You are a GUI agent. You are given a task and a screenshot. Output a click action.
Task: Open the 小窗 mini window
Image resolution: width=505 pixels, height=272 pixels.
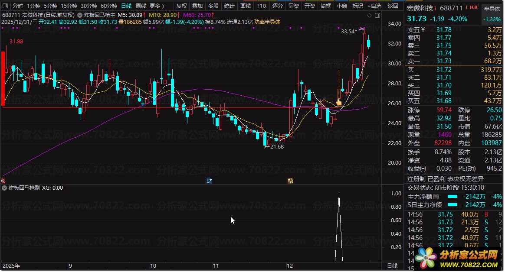[x=342, y=6]
